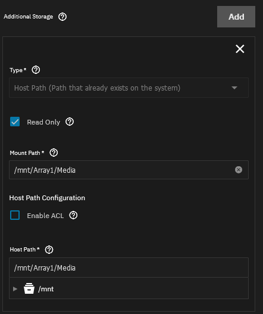Click the /mnt dataset drawer icon
The image size is (263, 314).
coord(29,288)
